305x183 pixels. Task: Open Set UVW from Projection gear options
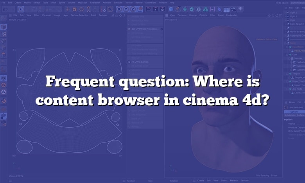coord(161,29)
